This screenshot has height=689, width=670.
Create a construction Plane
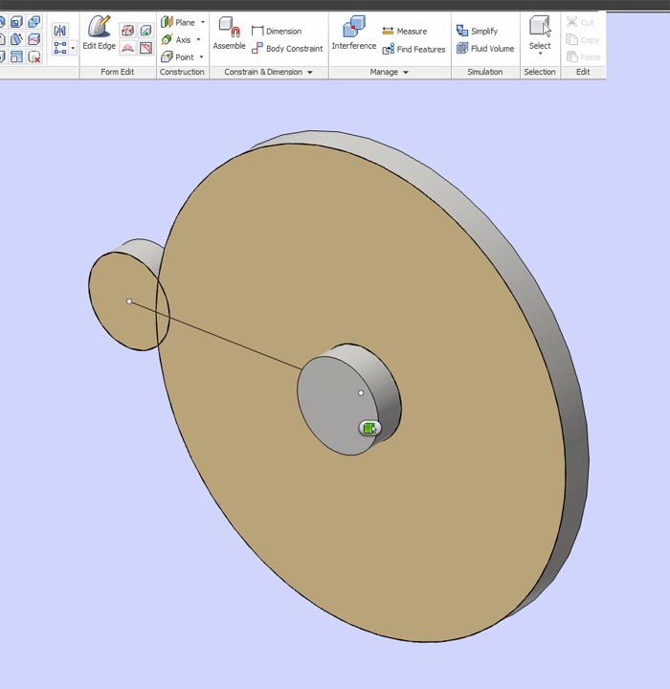178,22
